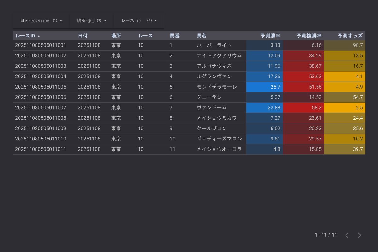Viewport: 378px width, 252px height.
Task: Sort table by 予測複勝率 header
Action: [x=309, y=36]
